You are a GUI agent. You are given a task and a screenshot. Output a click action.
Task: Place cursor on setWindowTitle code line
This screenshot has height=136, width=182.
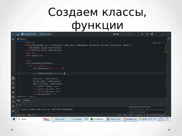coord(49,73)
